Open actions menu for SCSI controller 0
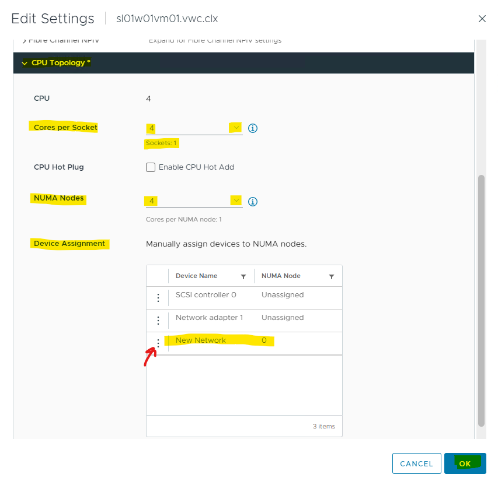The width and height of the screenshot is (498, 485). click(158, 298)
